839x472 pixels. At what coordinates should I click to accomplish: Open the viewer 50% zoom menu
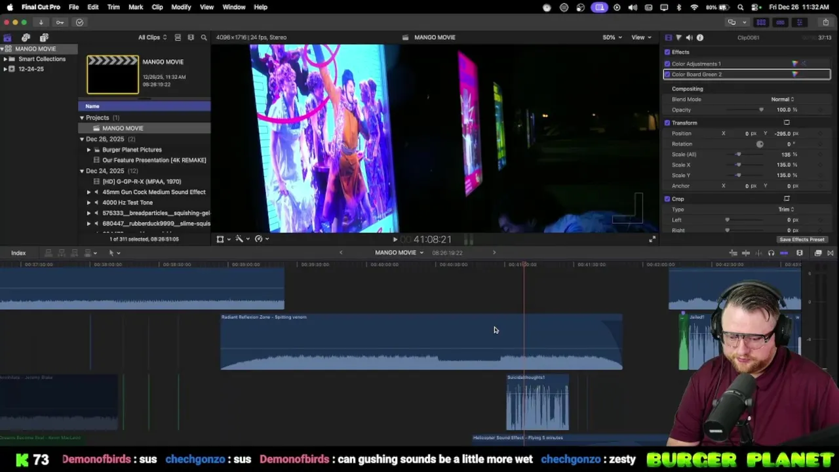pos(612,37)
